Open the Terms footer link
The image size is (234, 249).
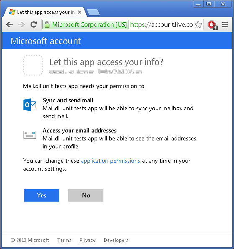pos(64,240)
